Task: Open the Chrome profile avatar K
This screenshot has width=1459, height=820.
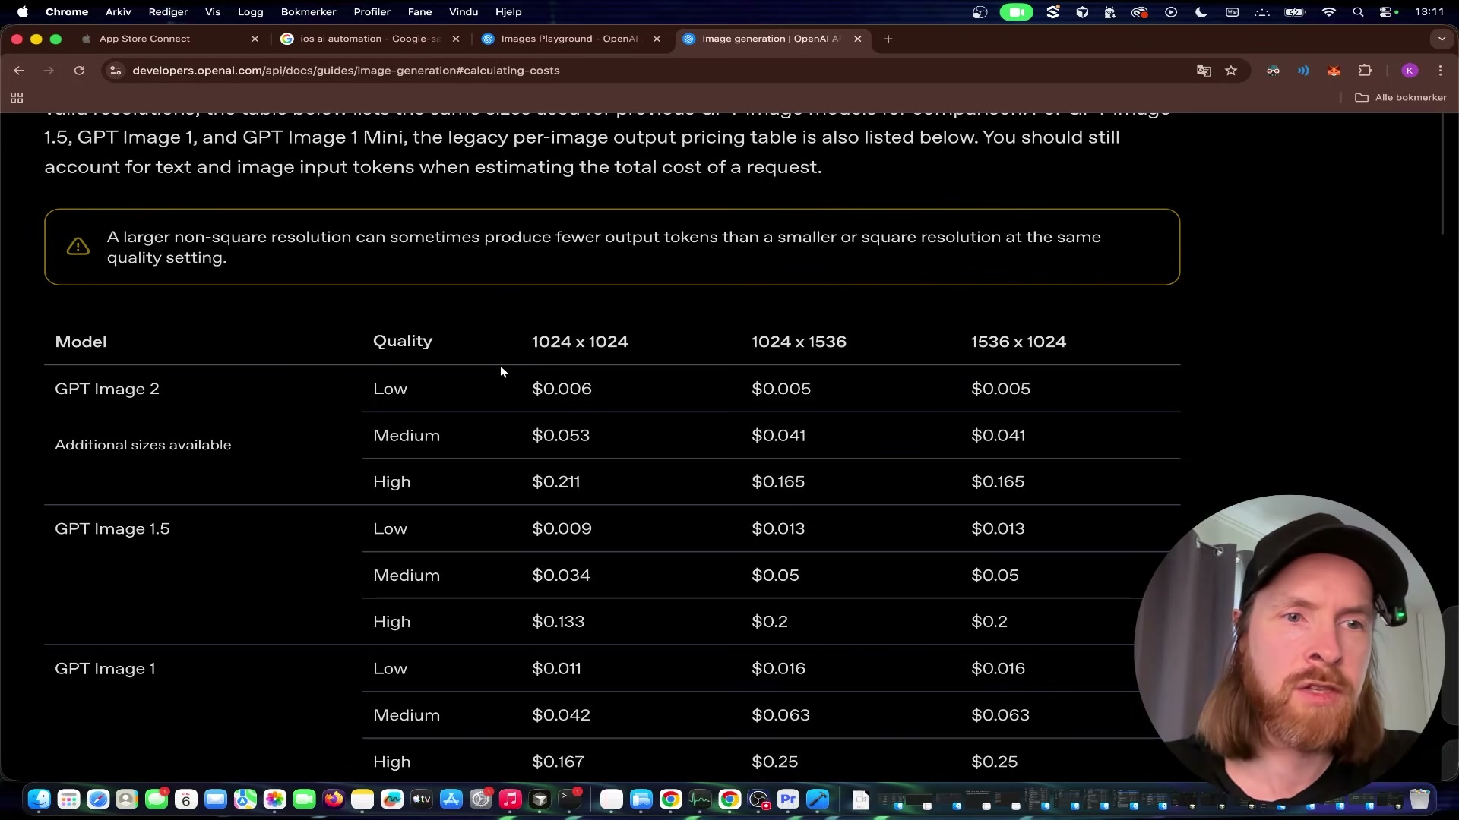Action: point(1410,71)
